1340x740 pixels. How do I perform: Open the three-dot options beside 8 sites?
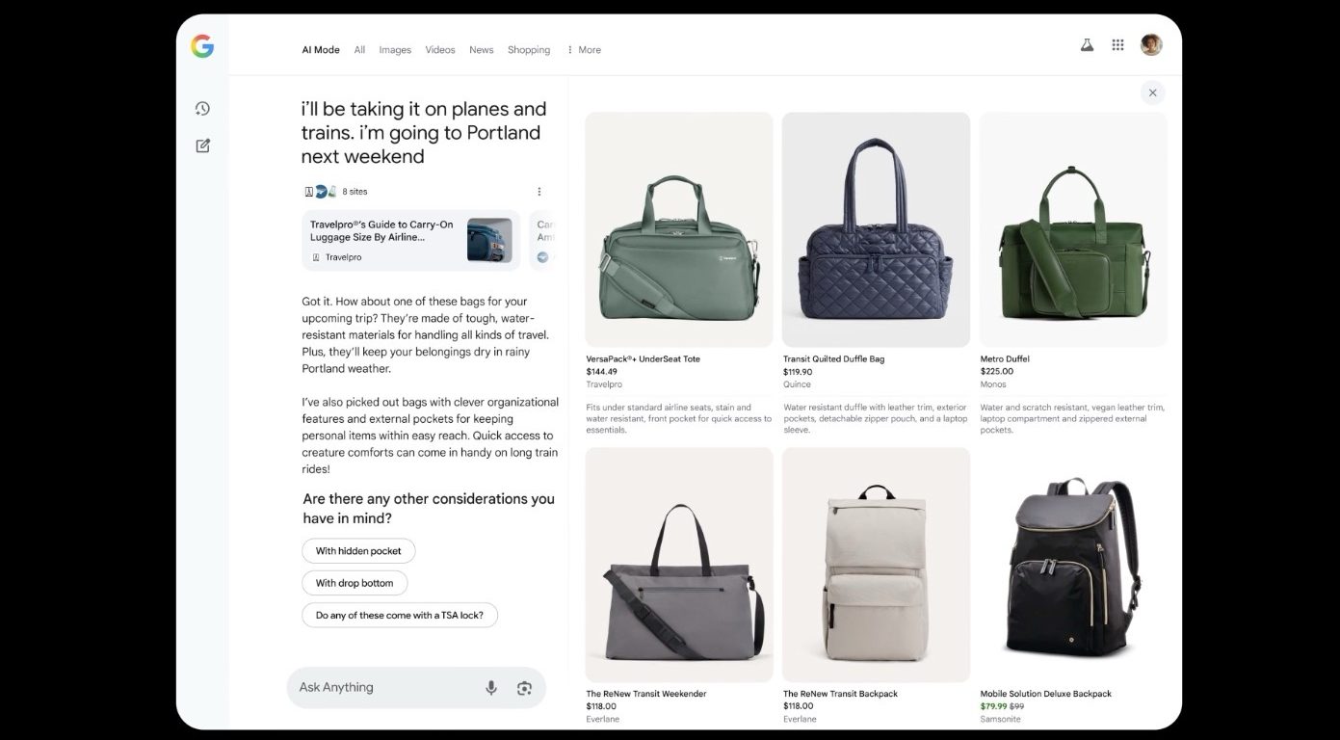coord(539,192)
